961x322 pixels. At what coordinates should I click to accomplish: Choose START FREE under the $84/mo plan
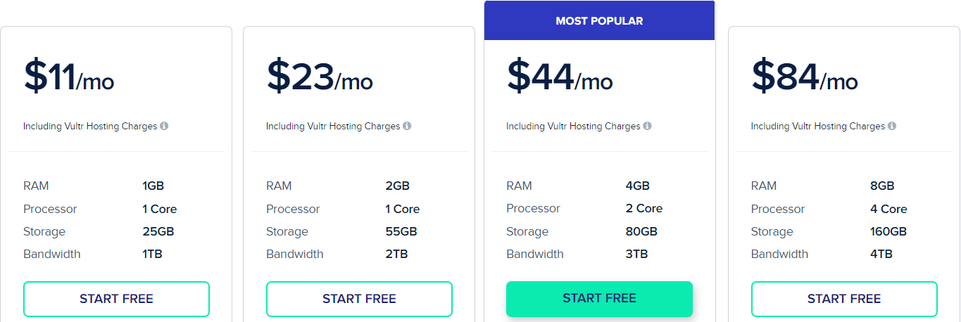click(844, 299)
